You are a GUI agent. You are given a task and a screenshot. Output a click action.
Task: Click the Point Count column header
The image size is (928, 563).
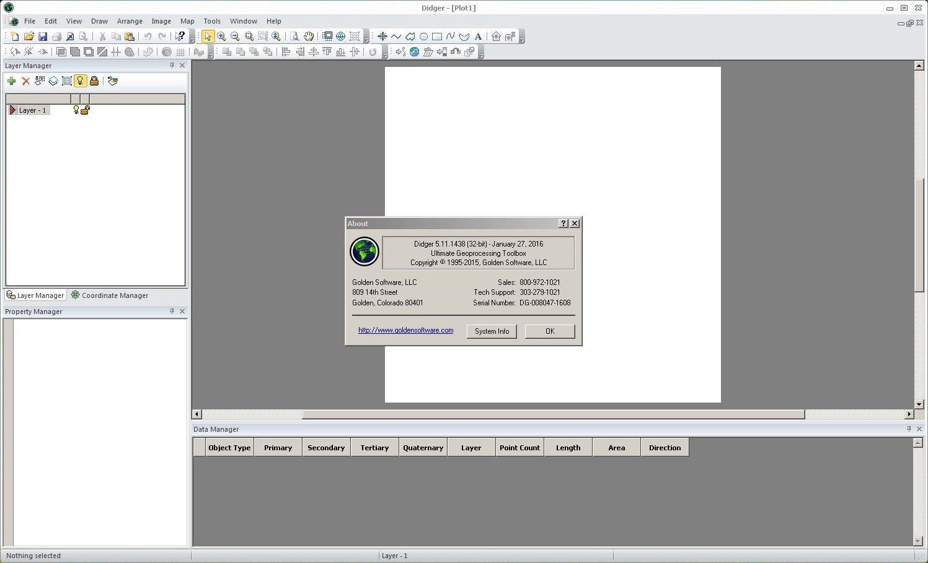pyautogui.click(x=519, y=448)
